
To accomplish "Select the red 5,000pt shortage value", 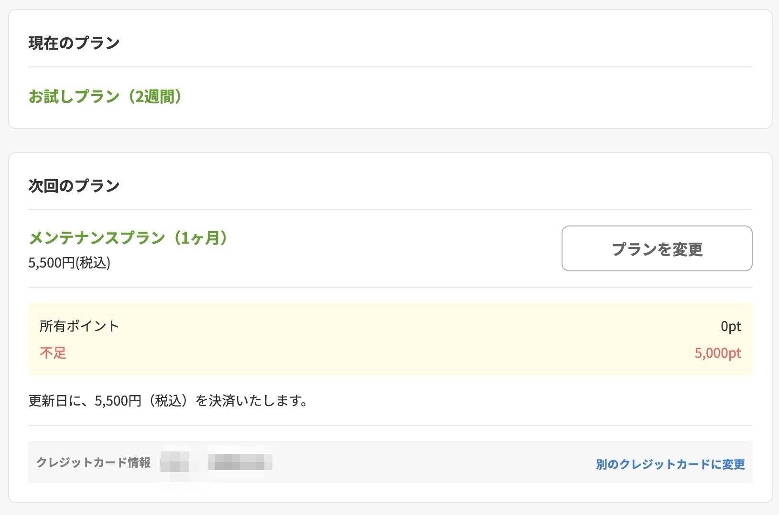I will [x=718, y=353].
